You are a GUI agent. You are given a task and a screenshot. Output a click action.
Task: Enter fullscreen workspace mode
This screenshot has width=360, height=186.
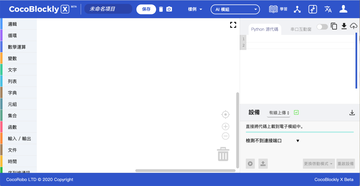click(x=233, y=25)
